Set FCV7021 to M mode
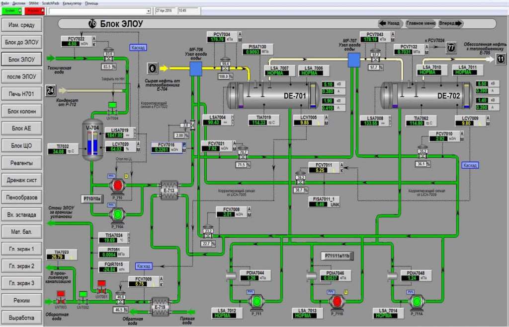This screenshot has width=509, height=327. (235, 149)
